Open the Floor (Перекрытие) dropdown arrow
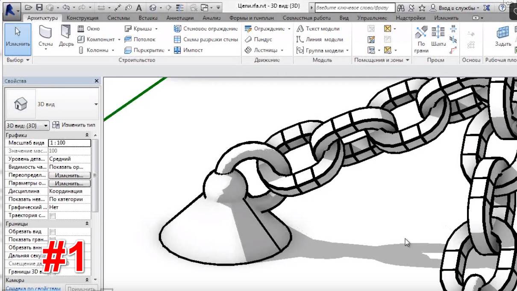This screenshot has height=291, width=517. pos(169,50)
